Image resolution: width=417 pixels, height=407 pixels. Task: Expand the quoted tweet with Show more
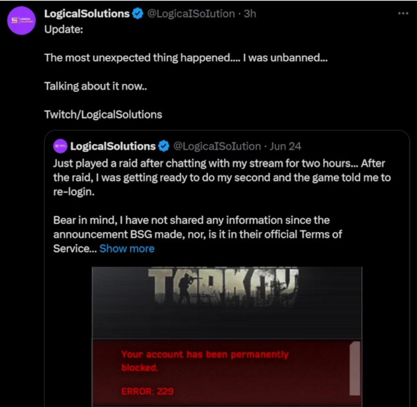(127, 249)
